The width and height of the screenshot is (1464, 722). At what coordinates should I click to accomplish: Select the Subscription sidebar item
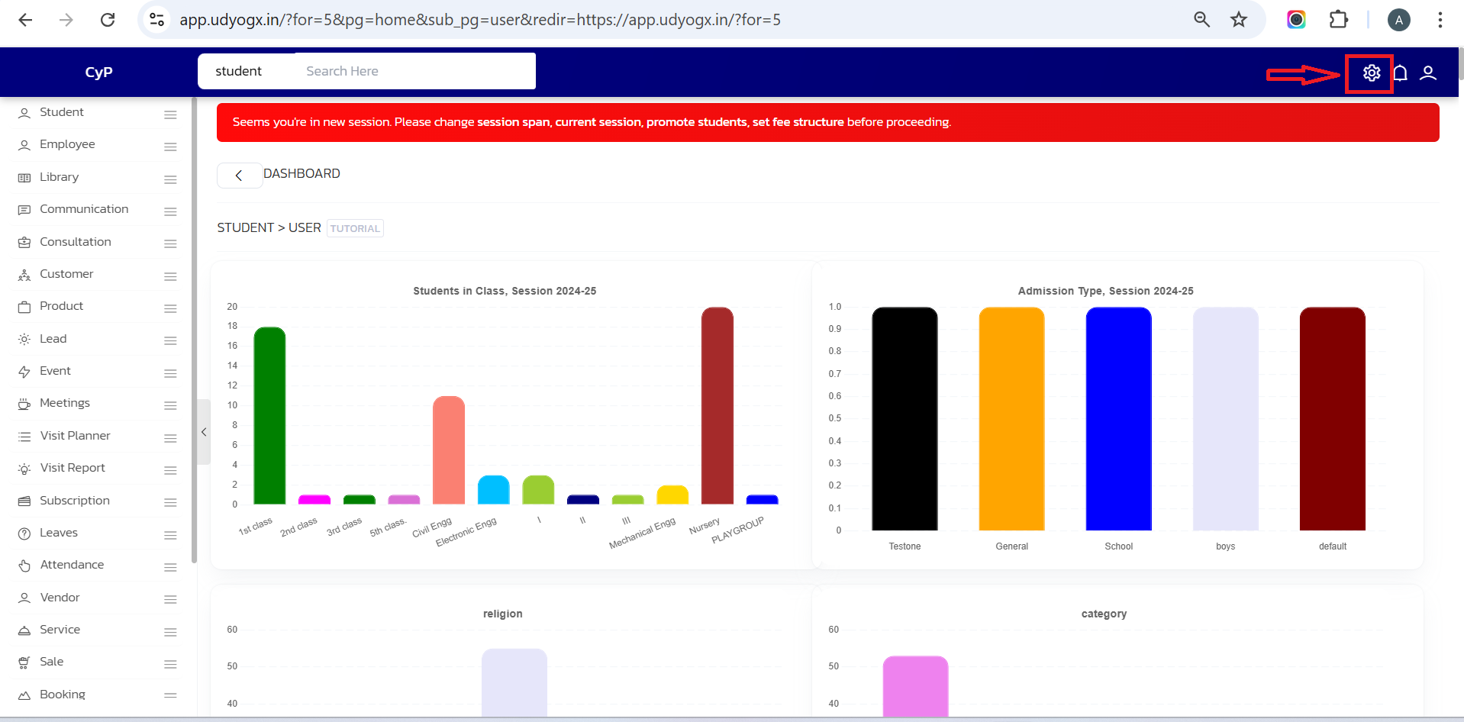click(x=74, y=501)
